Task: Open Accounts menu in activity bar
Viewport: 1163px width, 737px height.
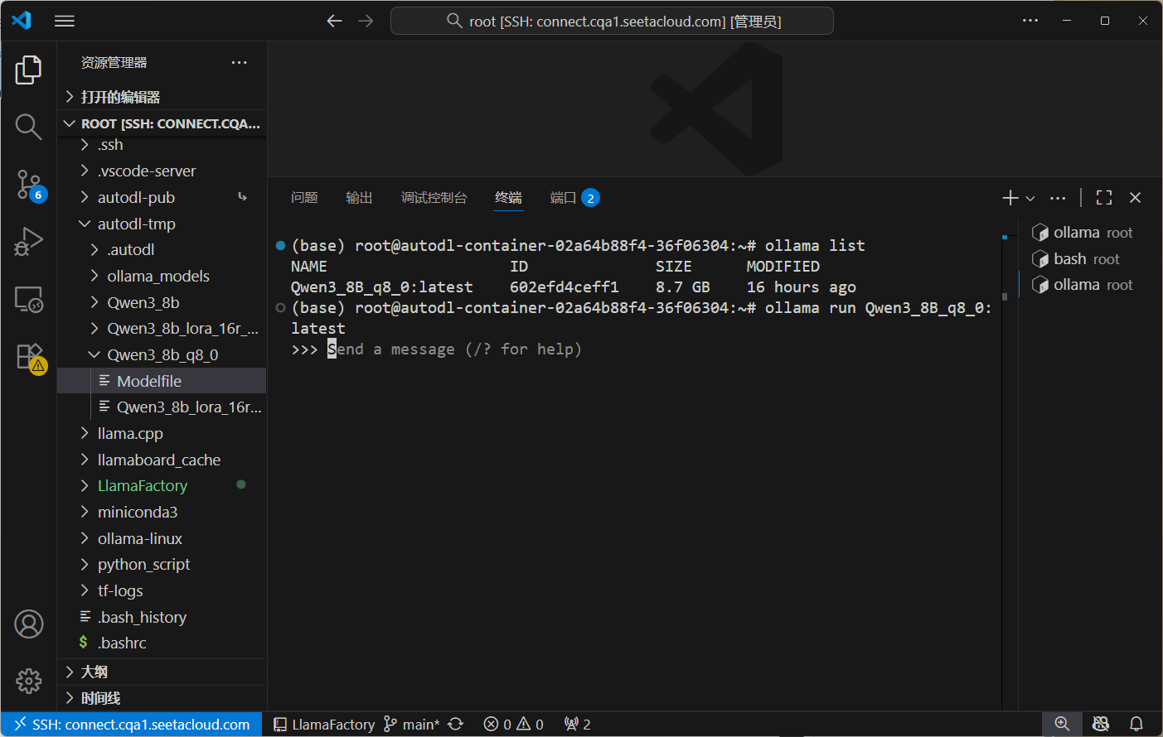Action: point(28,624)
